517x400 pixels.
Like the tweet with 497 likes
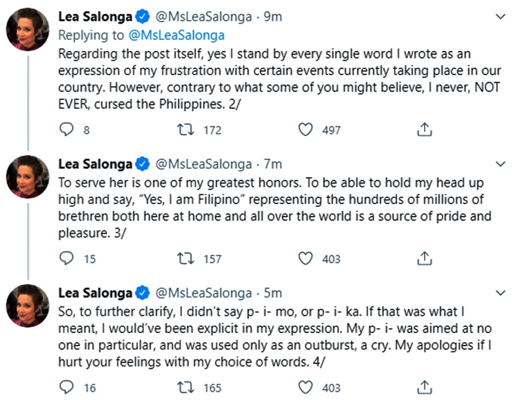305,129
